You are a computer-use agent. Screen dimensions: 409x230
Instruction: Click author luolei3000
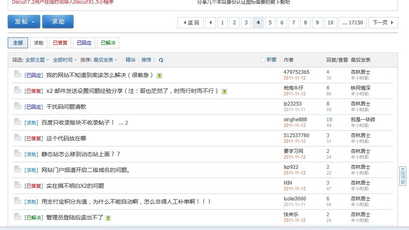point(295,198)
